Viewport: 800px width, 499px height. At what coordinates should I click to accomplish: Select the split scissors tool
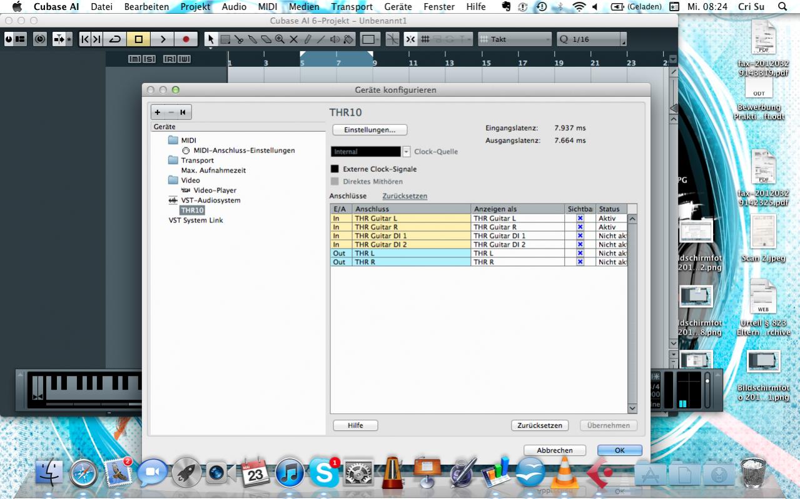[239, 39]
